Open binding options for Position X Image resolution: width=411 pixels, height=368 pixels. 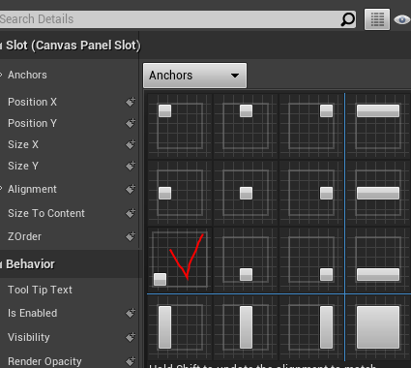(131, 102)
